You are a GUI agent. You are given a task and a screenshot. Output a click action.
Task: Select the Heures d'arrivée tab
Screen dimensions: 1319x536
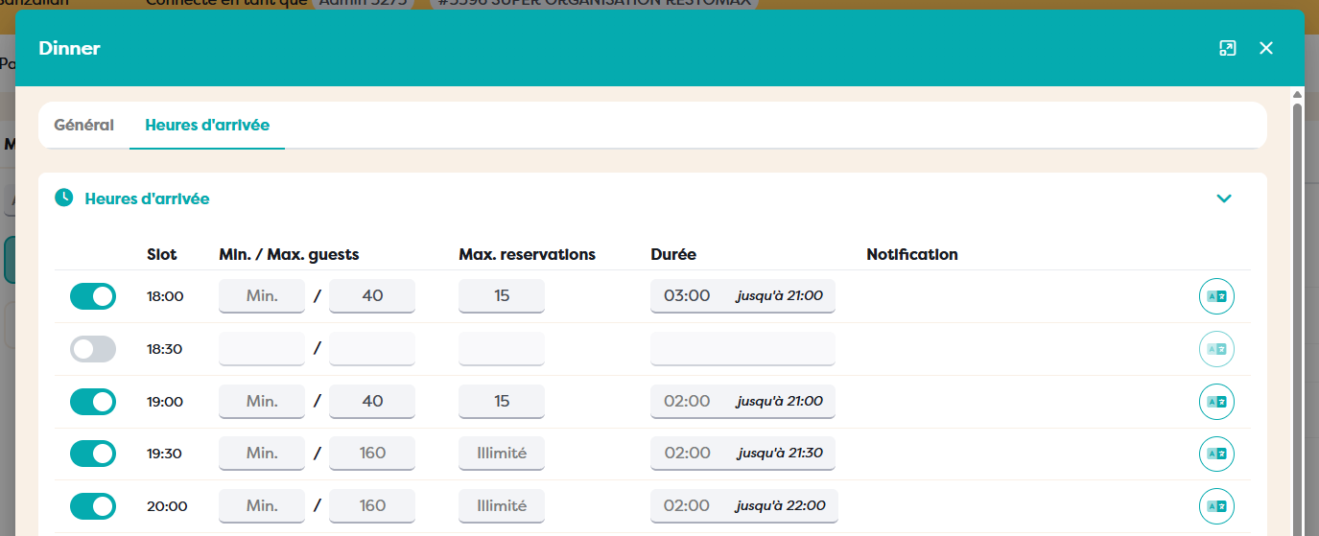point(207,126)
